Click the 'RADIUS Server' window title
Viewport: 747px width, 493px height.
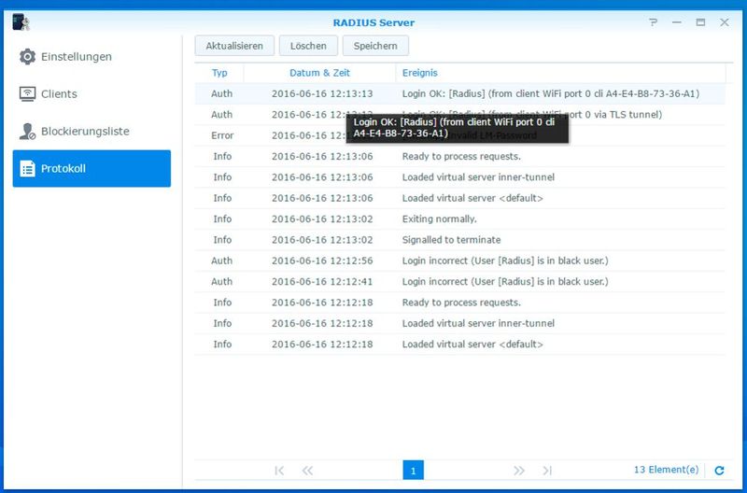(373, 22)
